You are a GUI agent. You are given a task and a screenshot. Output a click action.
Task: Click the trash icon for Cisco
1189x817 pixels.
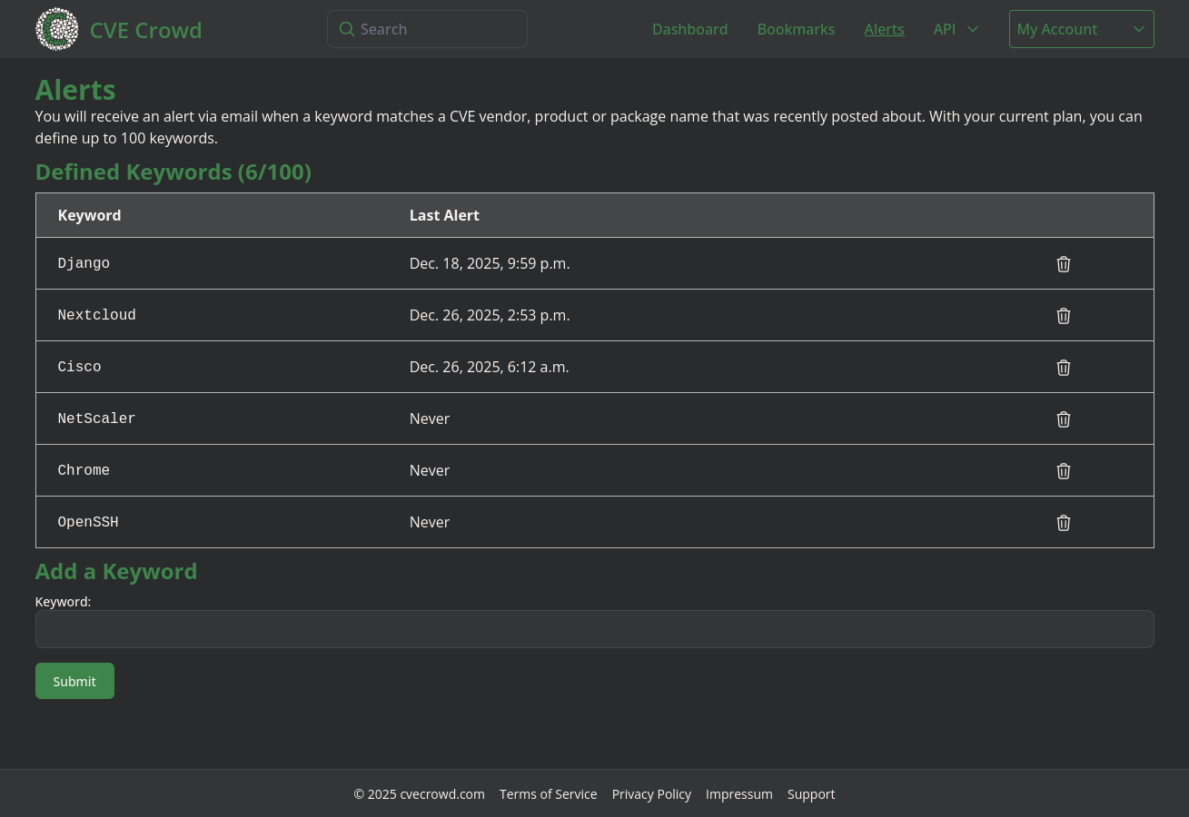pos(1063,368)
